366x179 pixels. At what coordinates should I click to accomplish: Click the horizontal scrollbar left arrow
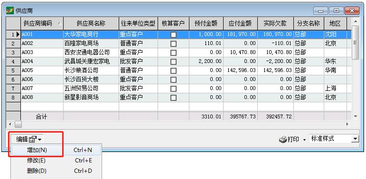pos(10,124)
